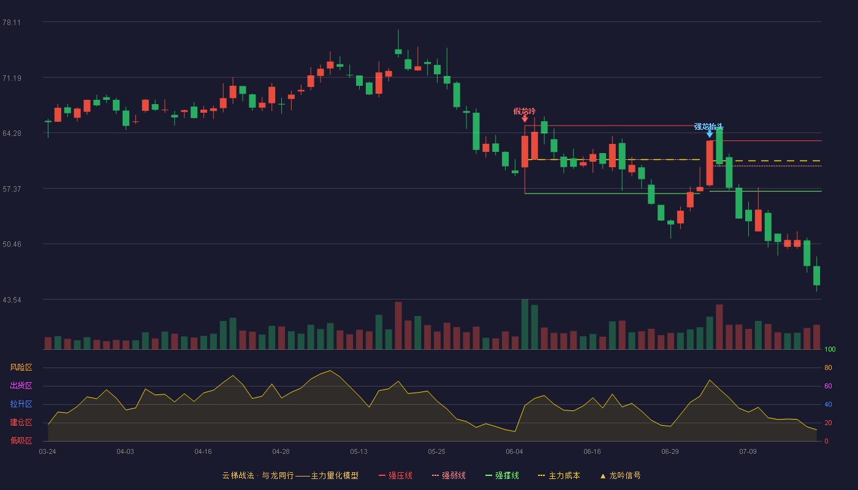Click the 强弱线 dotted legend icon
The image size is (858, 490).
click(435, 476)
